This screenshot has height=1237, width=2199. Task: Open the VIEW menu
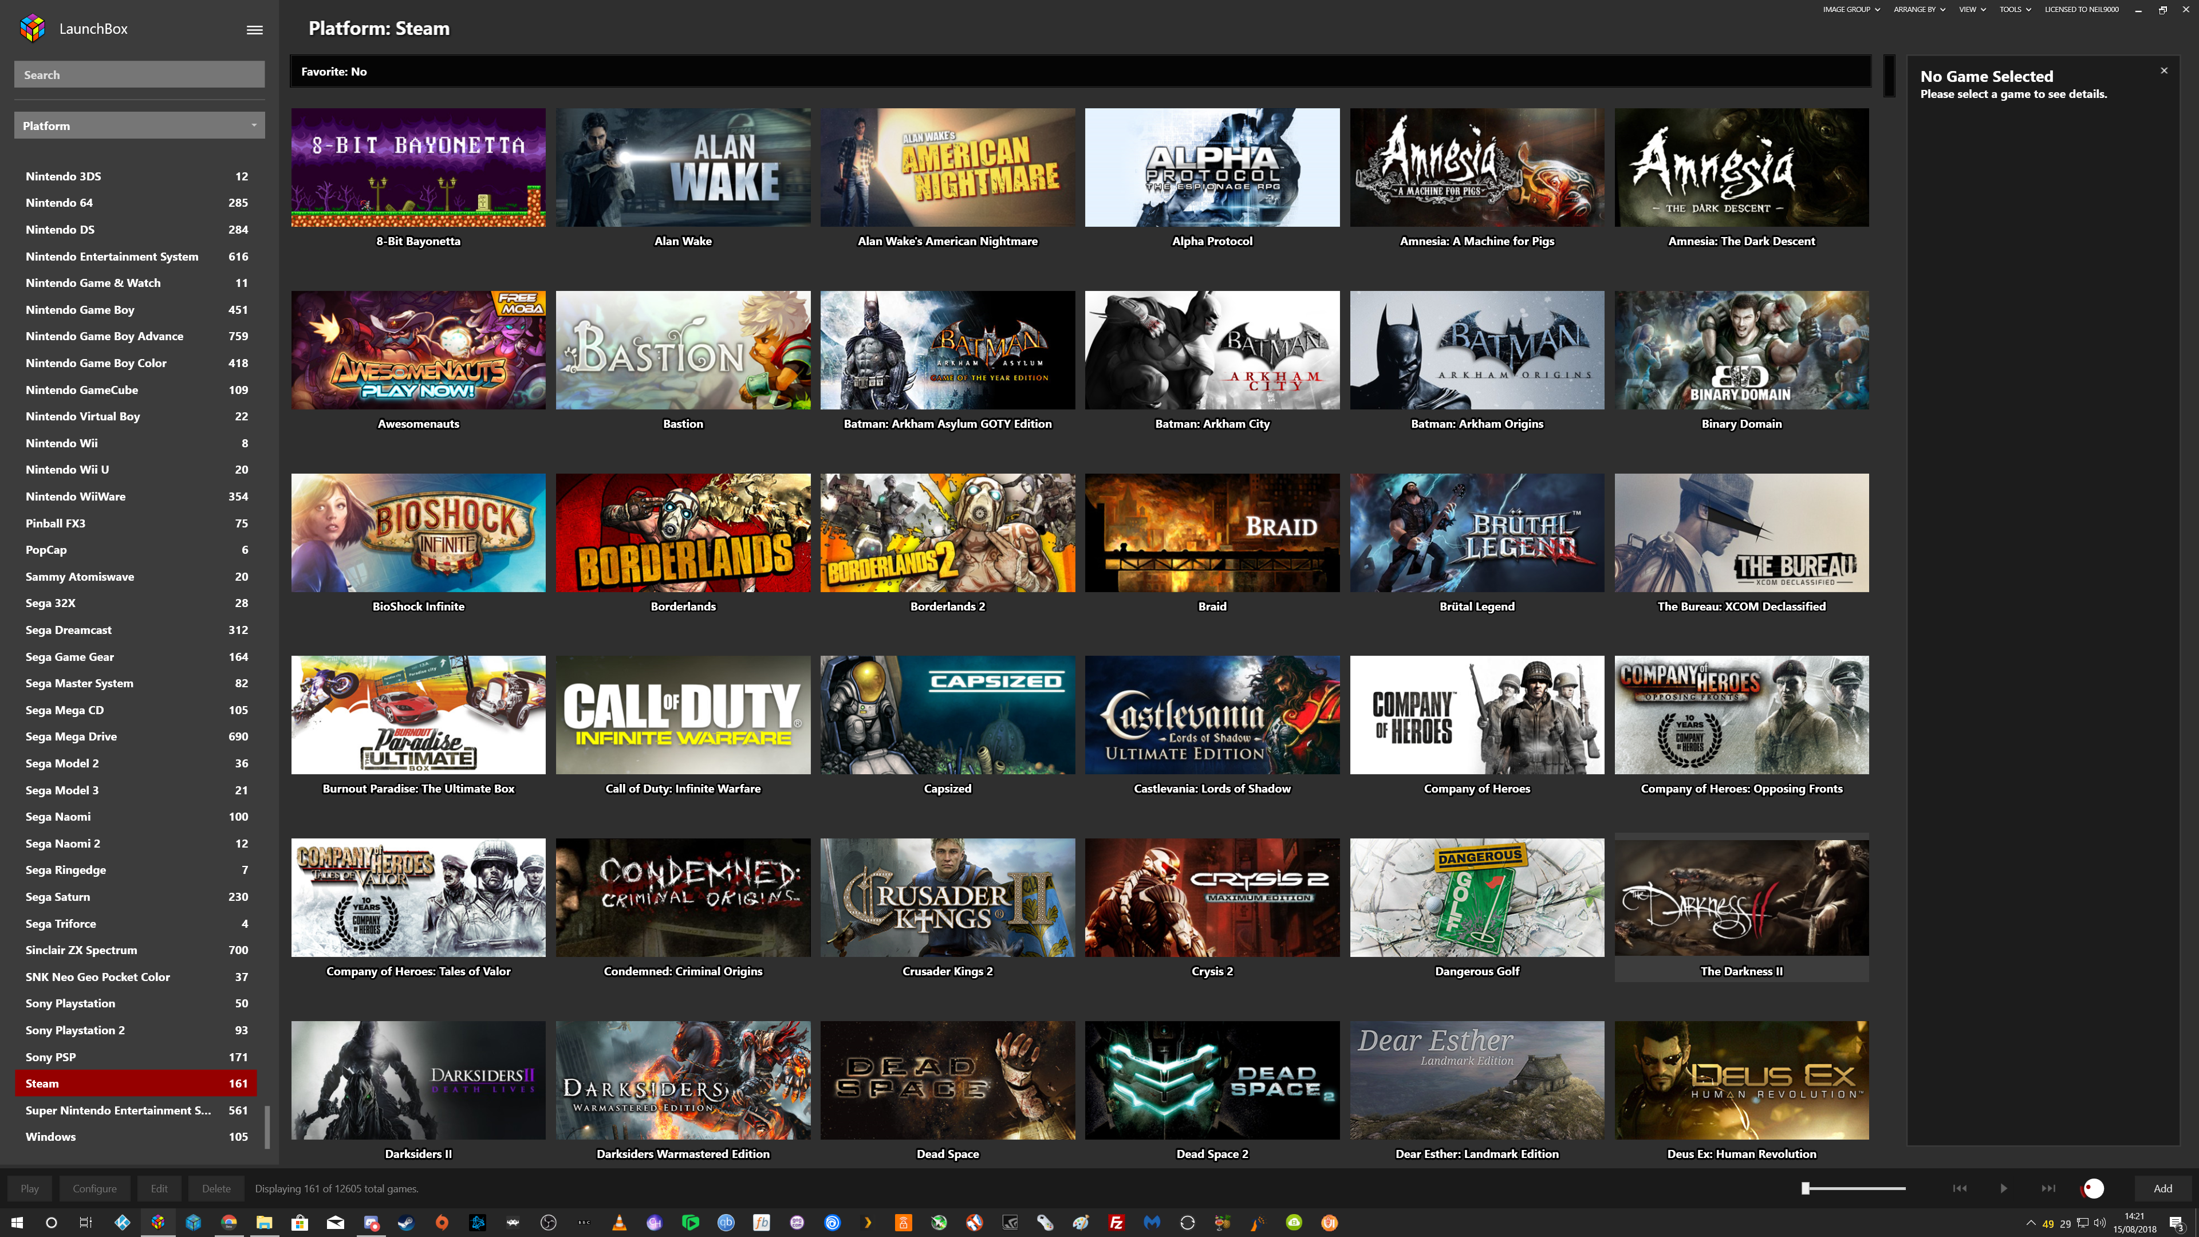(1972, 9)
